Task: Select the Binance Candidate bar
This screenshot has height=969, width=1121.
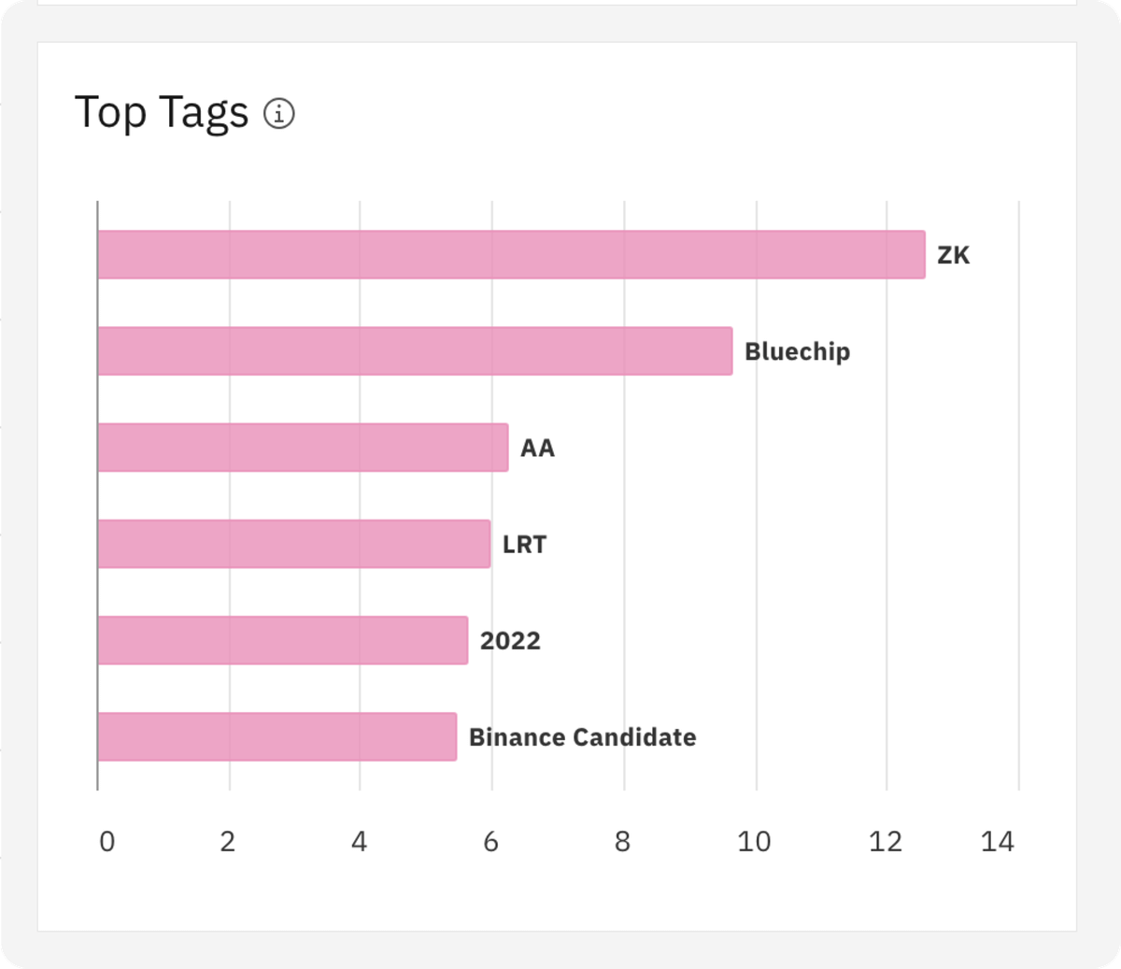Action: click(x=277, y=736)
